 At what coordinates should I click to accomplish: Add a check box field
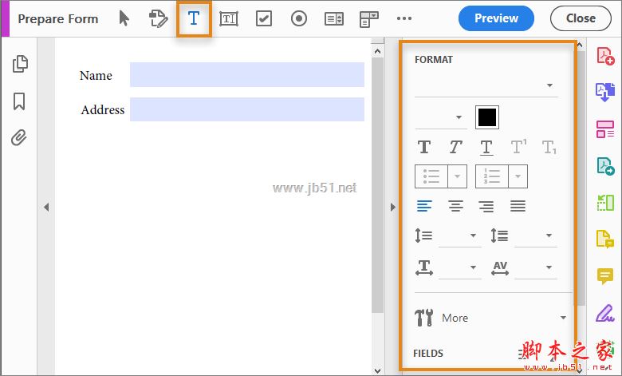pyautogui.click(x=264, y=18)
